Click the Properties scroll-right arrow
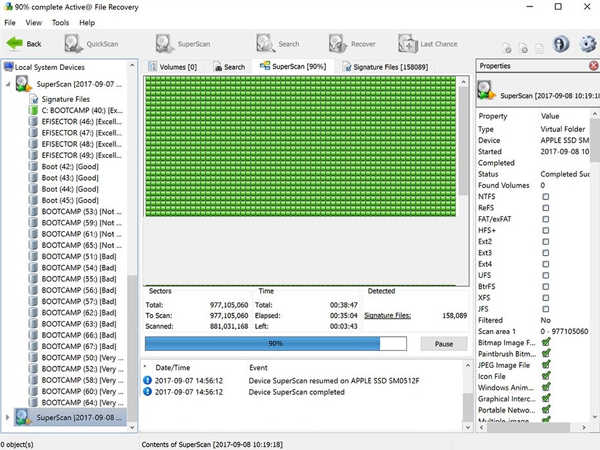 pos(584,427)
